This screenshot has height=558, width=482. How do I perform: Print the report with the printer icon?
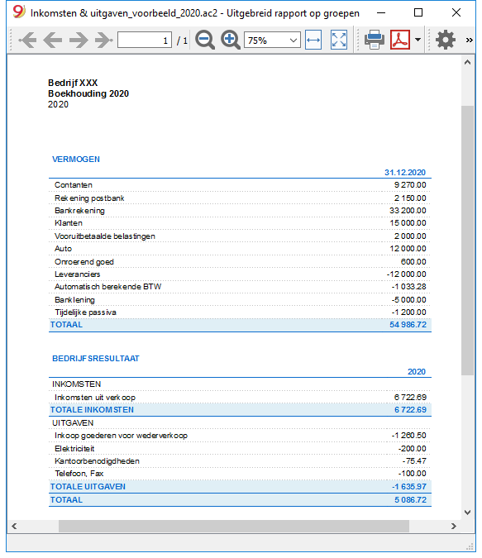(375, 40)
